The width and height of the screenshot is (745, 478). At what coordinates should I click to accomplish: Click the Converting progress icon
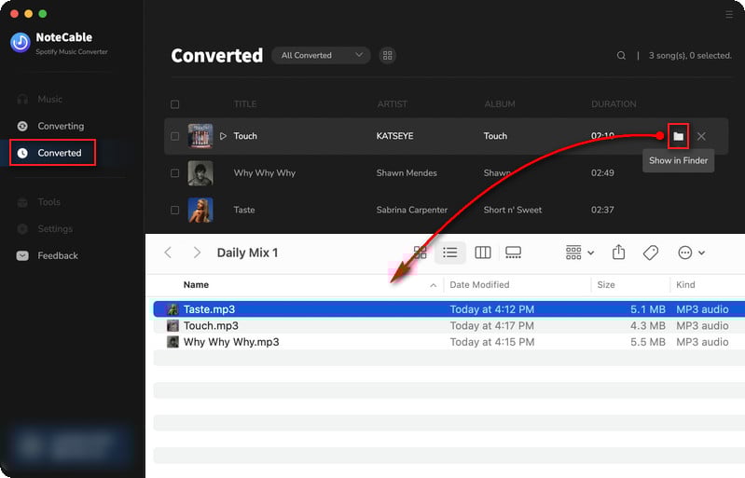coord(22,126)
